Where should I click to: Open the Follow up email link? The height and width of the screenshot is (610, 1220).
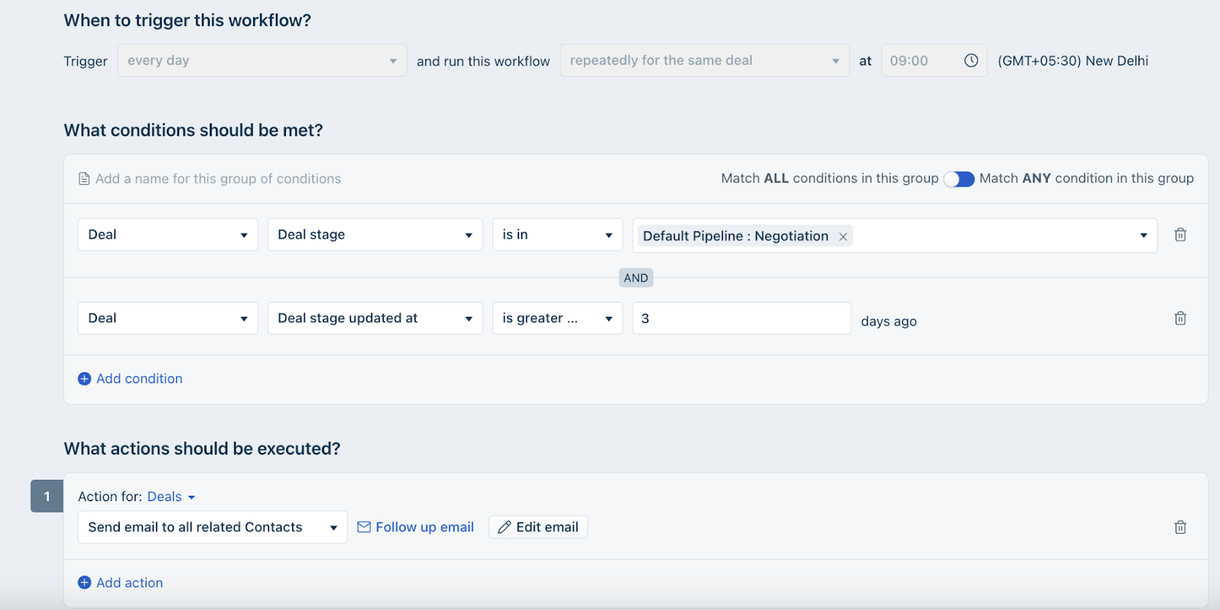pyautogui.click(x=425, y=527)
